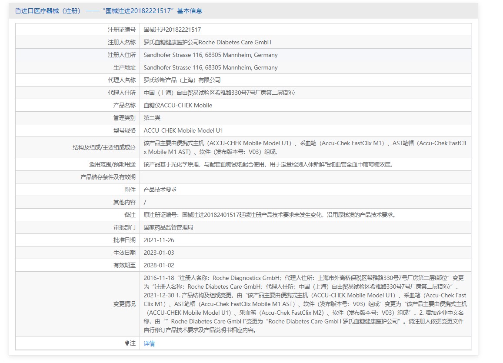Click the 型号规格 value ACCU-CHEK Mobile Model U1
503x363 pixels.
[183, 131]
